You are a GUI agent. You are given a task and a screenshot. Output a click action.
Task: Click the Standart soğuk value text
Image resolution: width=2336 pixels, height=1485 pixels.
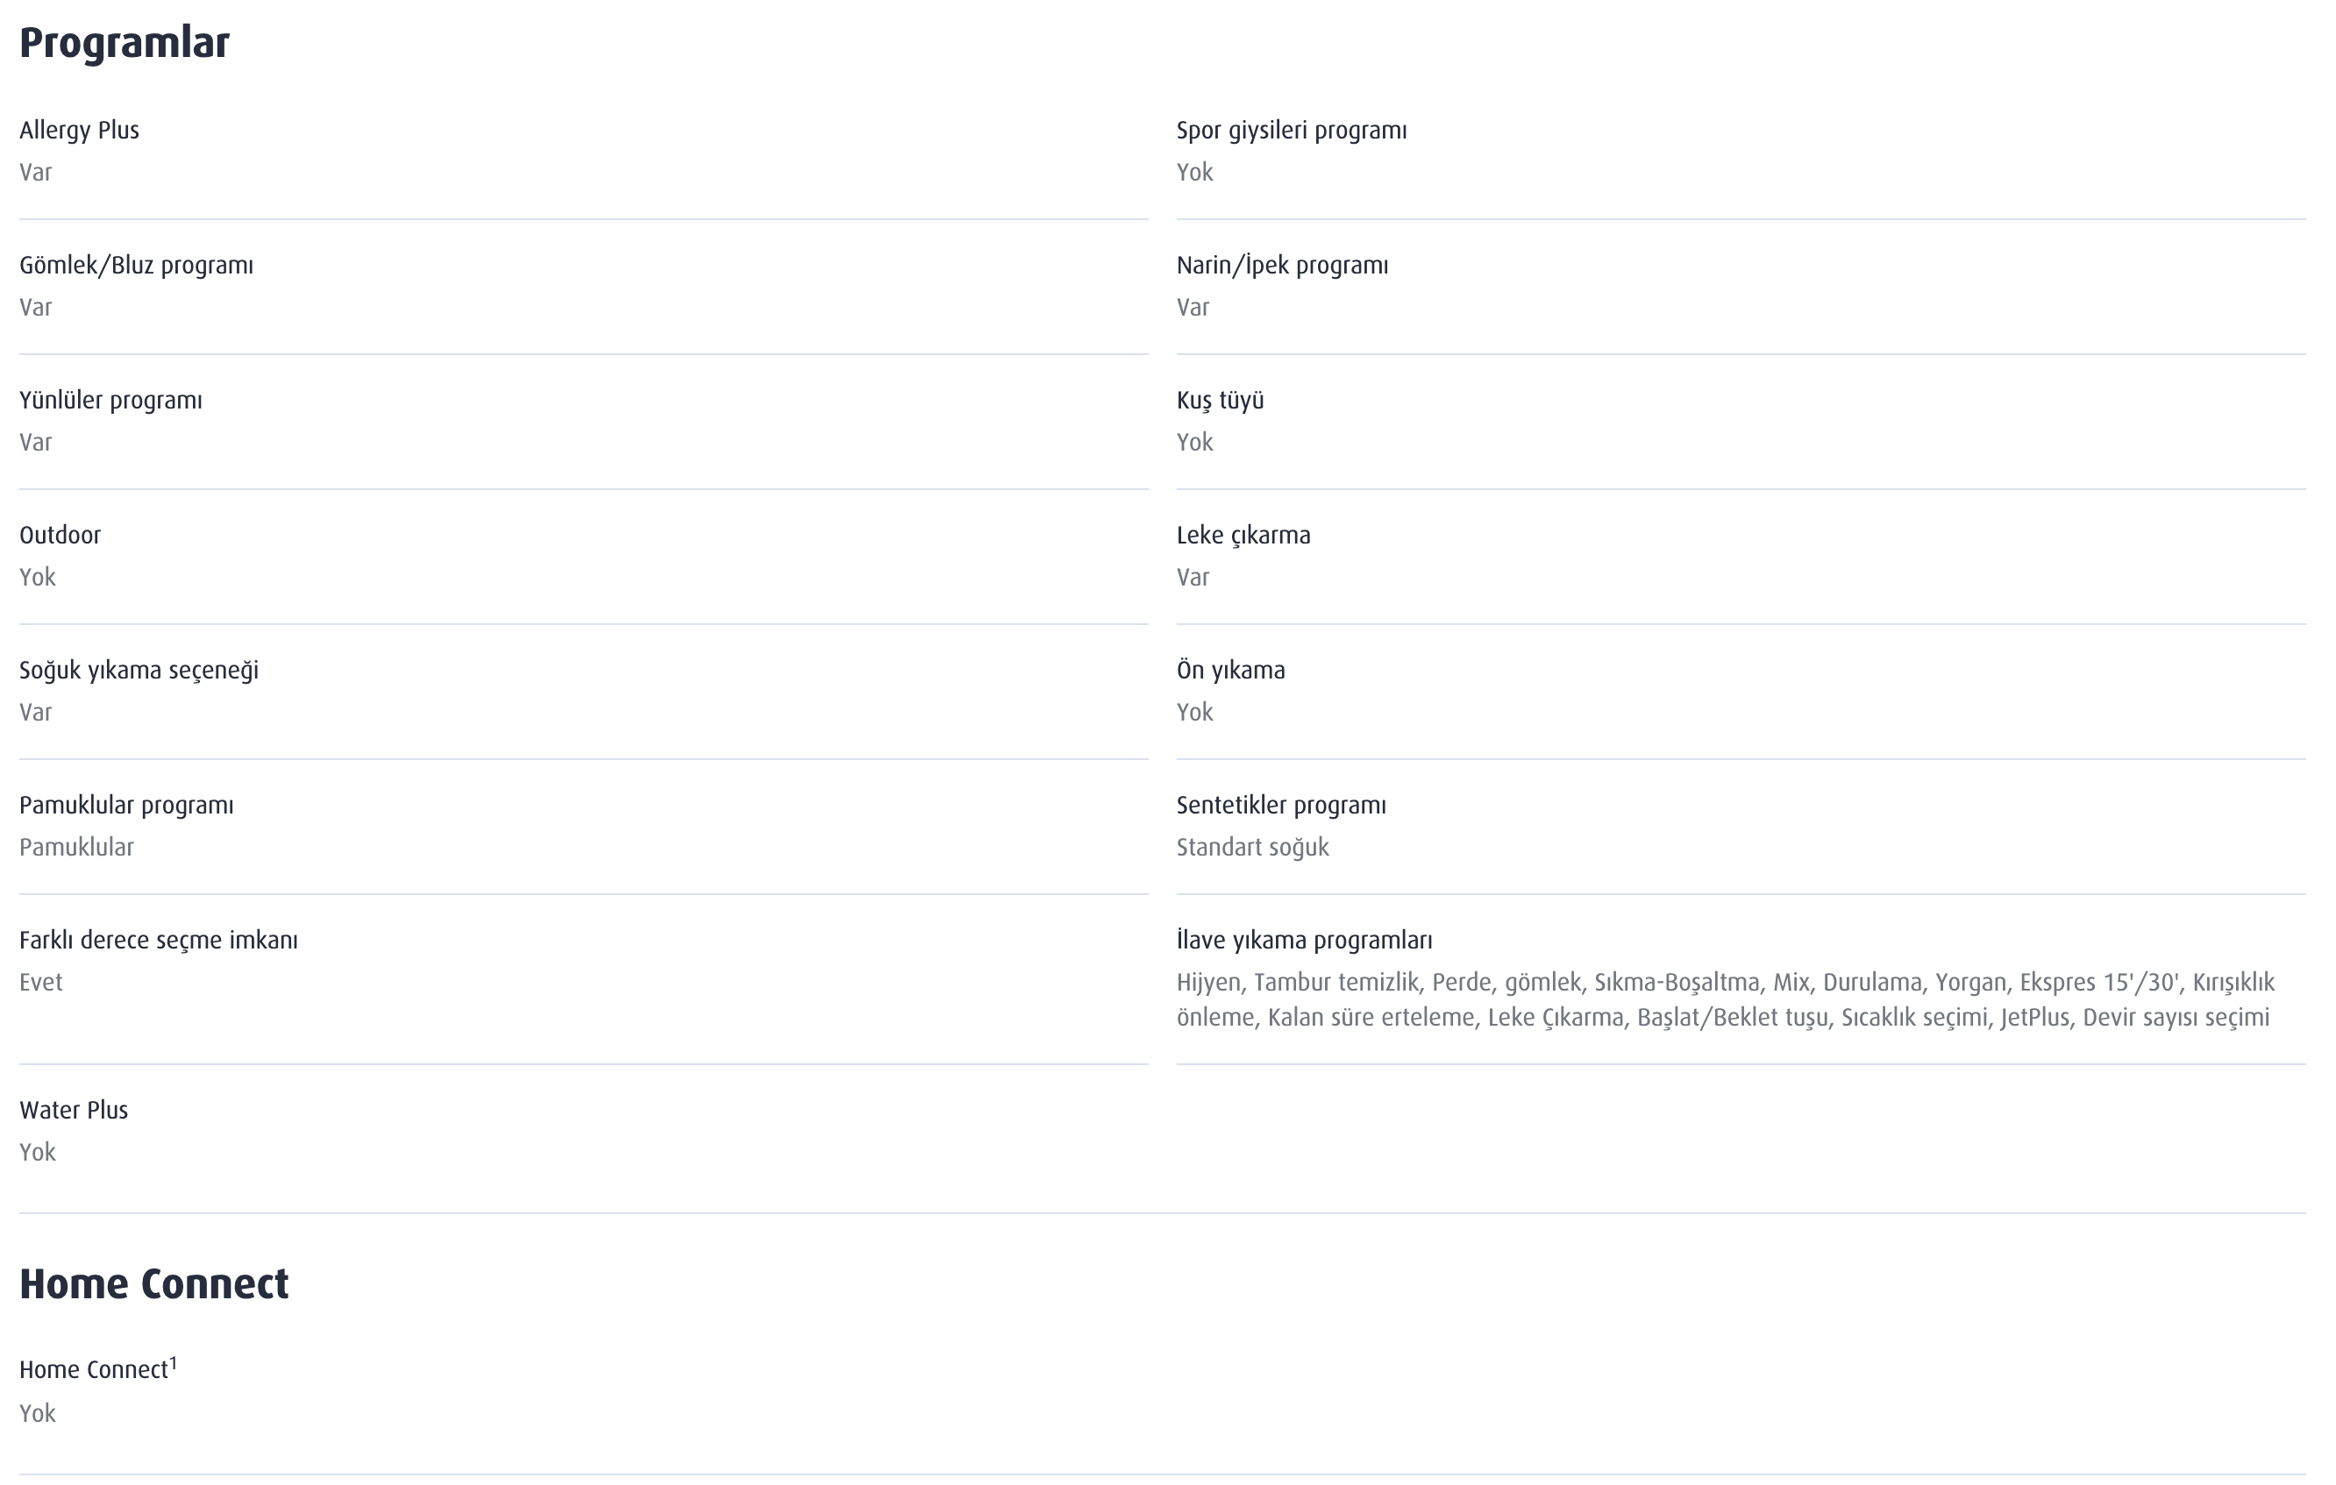(x=1252, y=848)
